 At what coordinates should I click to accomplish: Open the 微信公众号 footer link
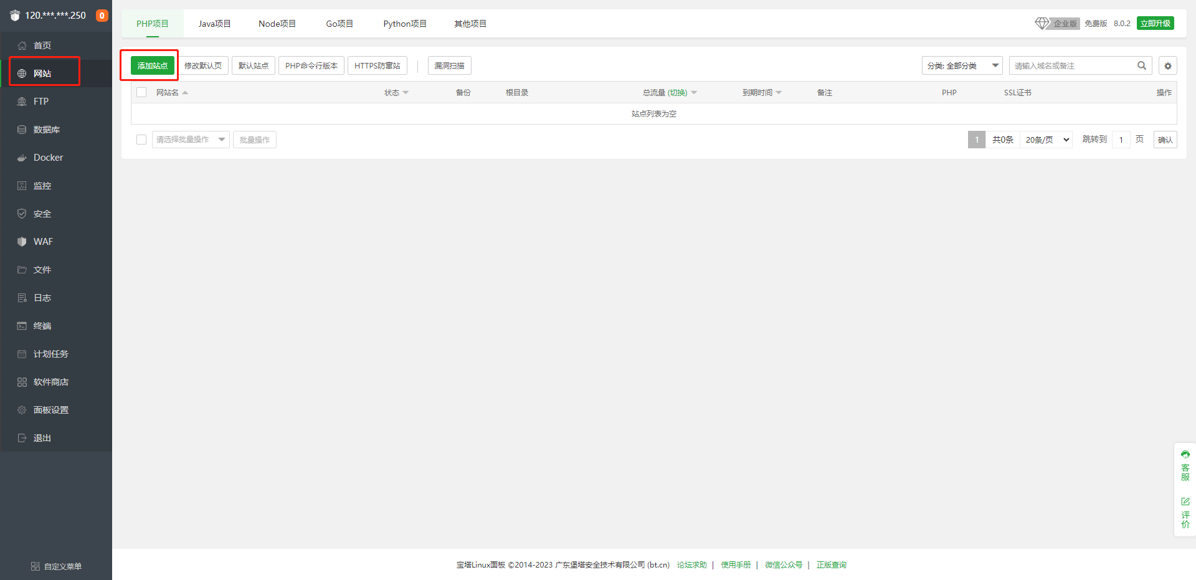tap(784, 565)
